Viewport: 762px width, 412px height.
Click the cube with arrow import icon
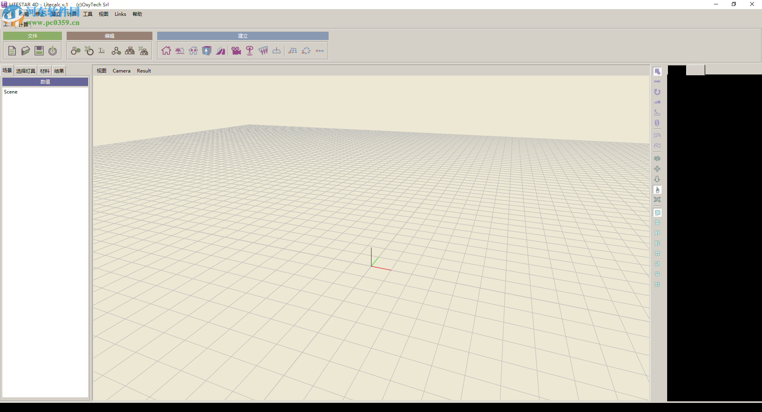tap(207, 51)
